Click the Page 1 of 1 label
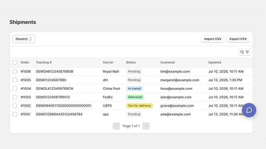Screen dimensions: 266x149 pos(131,126)
